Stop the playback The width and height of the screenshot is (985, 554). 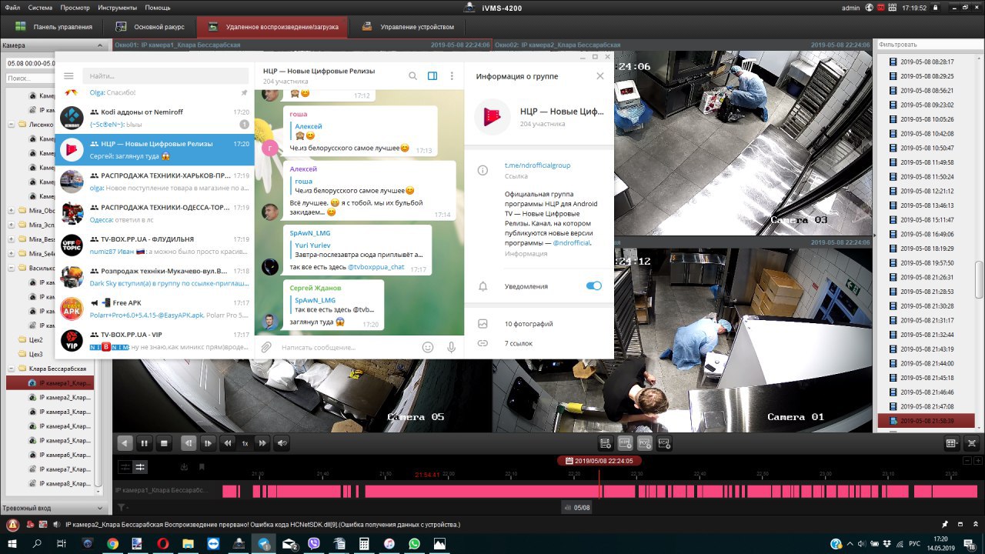pos(164,443)
